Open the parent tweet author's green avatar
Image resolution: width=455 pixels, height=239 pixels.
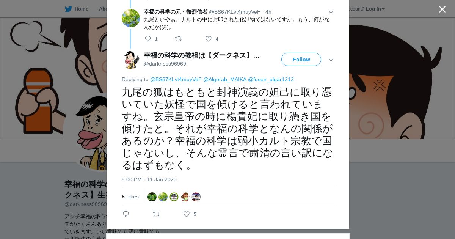tap(131, 18)
